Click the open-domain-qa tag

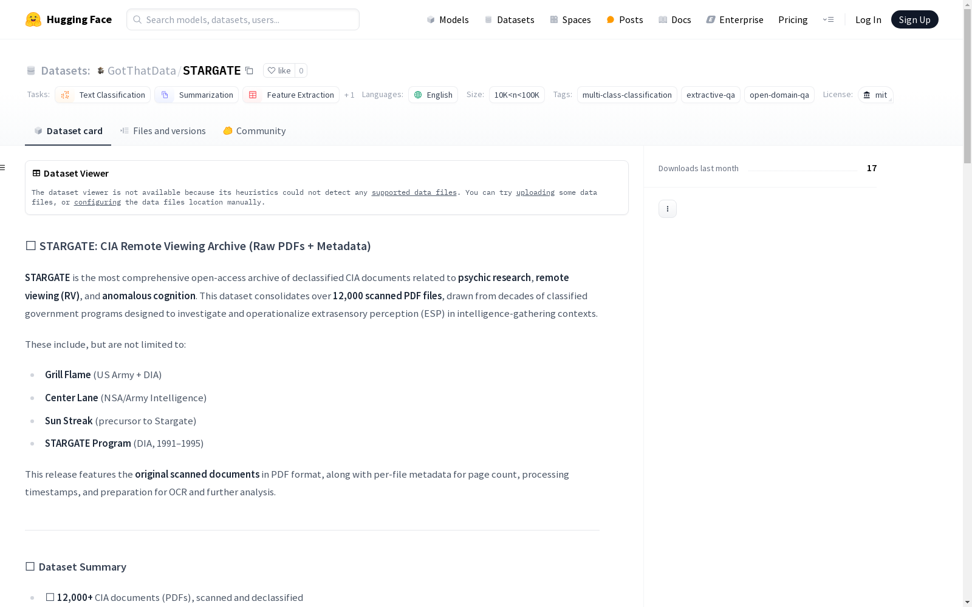point(779,95)
